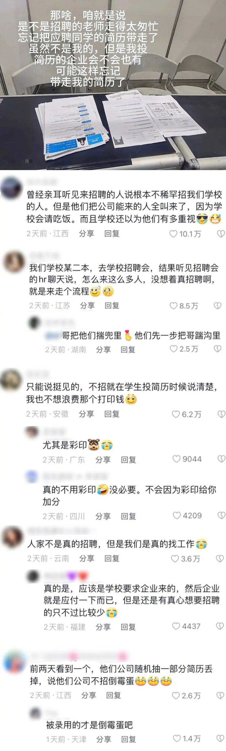Reply to the Yunnan comment
The height and width of the screenshot is (751, 226).
[112, 558]
